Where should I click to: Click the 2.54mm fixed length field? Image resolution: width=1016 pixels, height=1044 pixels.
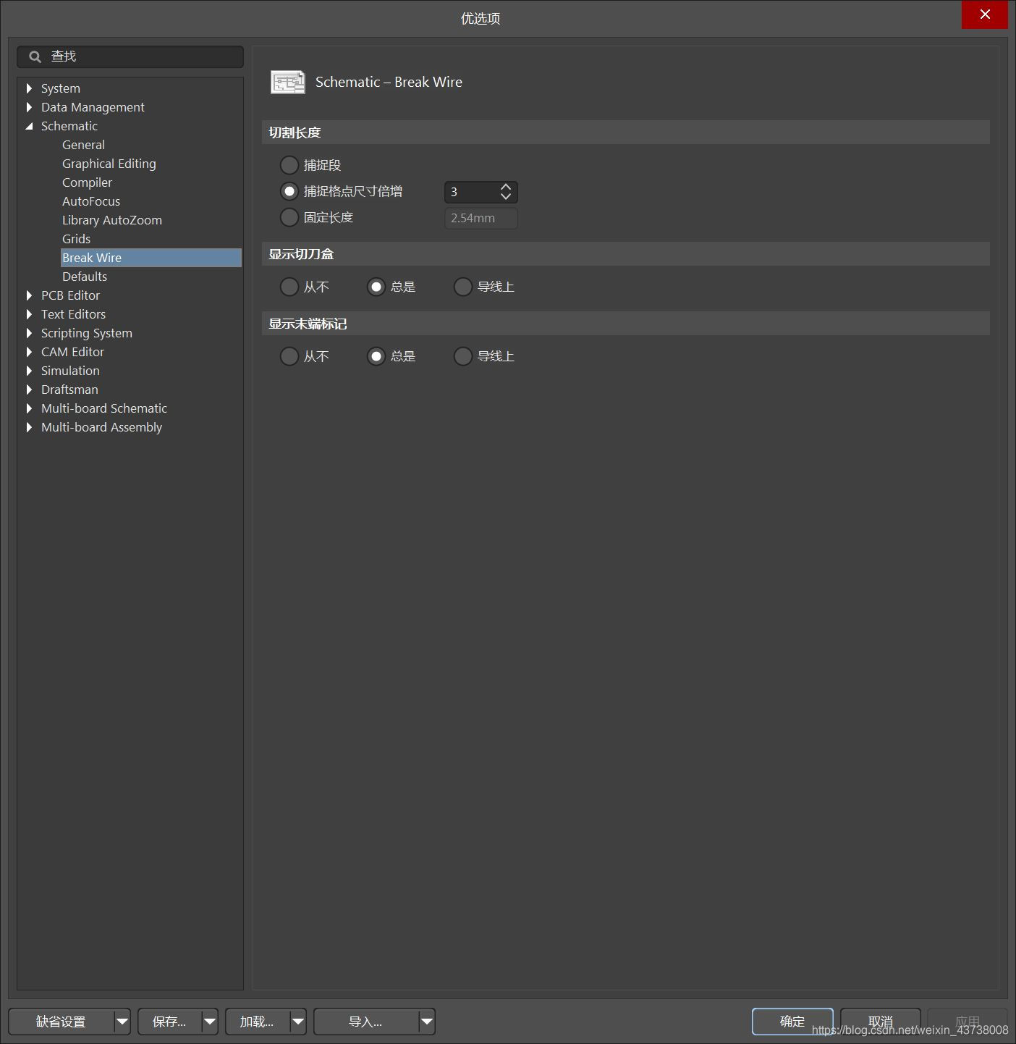click(481, 218)
